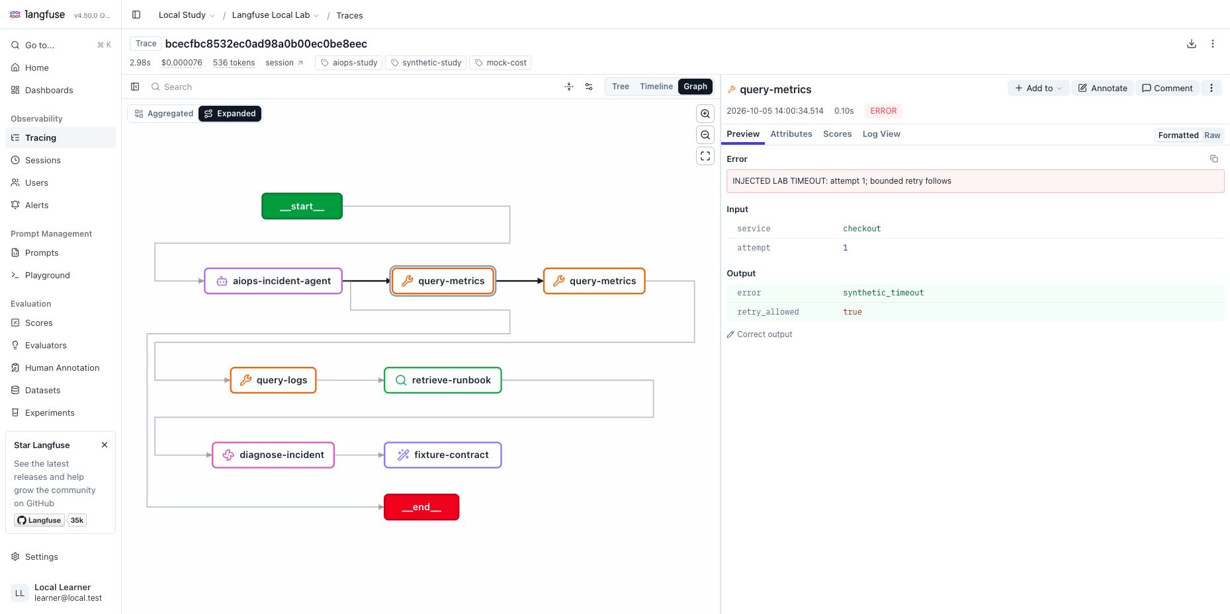Click the Langfuse logo
This screenshot has height=614, width=1230.
[x=37, y=14]
